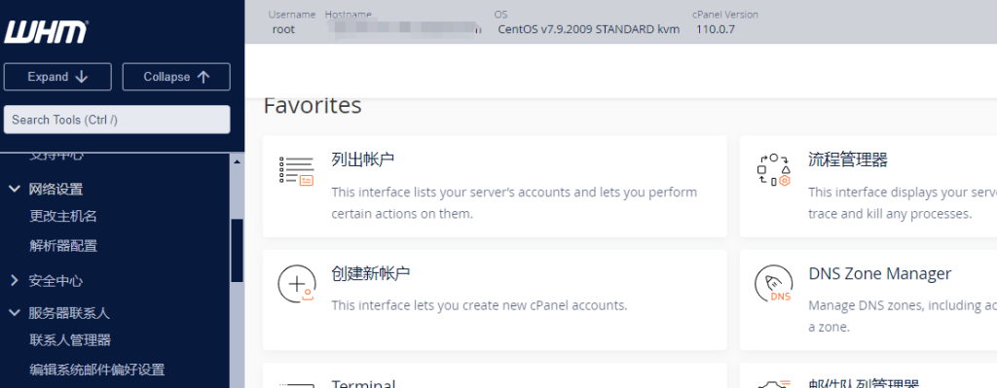Open the 创建新帐户 title link
997x388 pixels.
(371, 273)
